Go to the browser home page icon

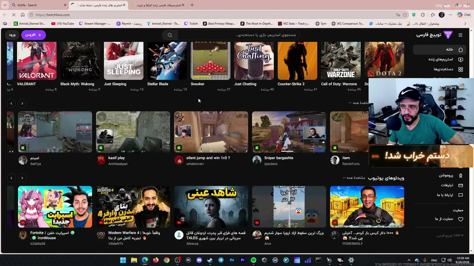tap(23, 15)
